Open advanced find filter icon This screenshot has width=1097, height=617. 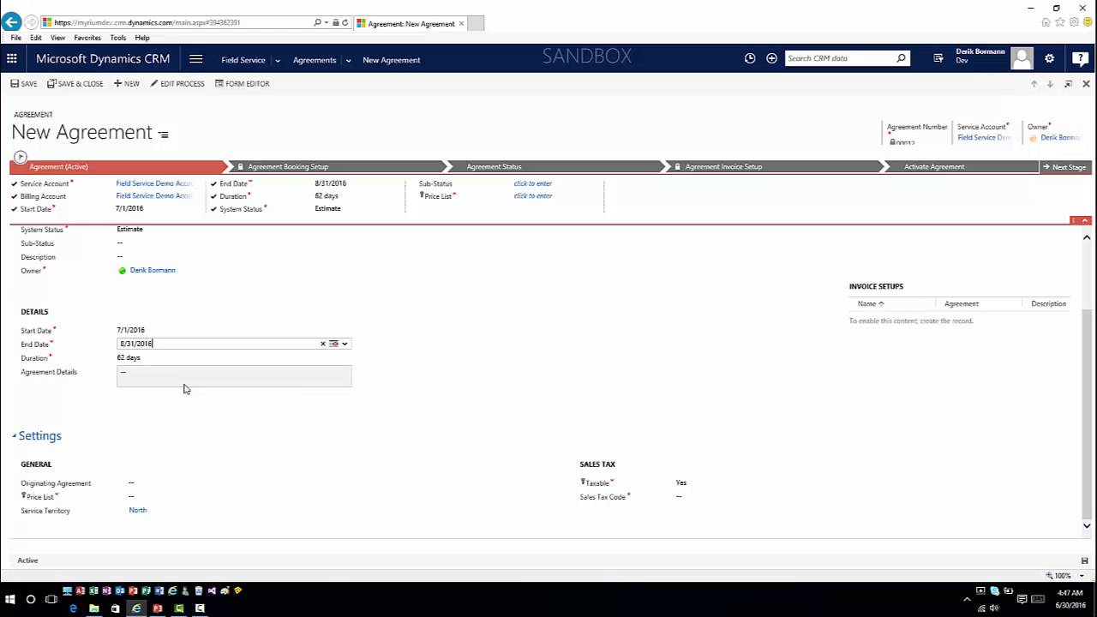click(x=938, y=58)
